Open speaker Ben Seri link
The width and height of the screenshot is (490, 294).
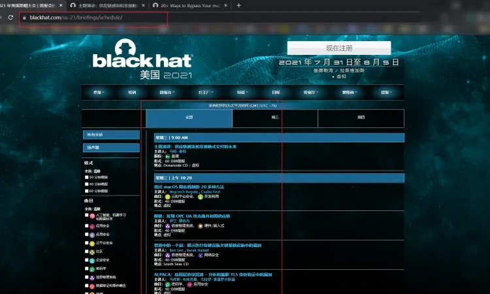[176, 250]
